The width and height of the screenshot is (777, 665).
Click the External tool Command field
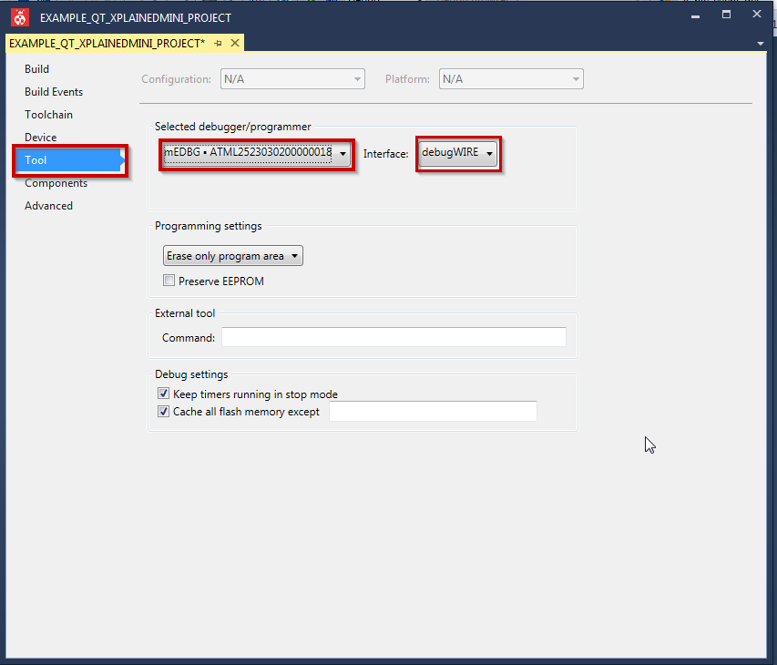tap(394, 338)
